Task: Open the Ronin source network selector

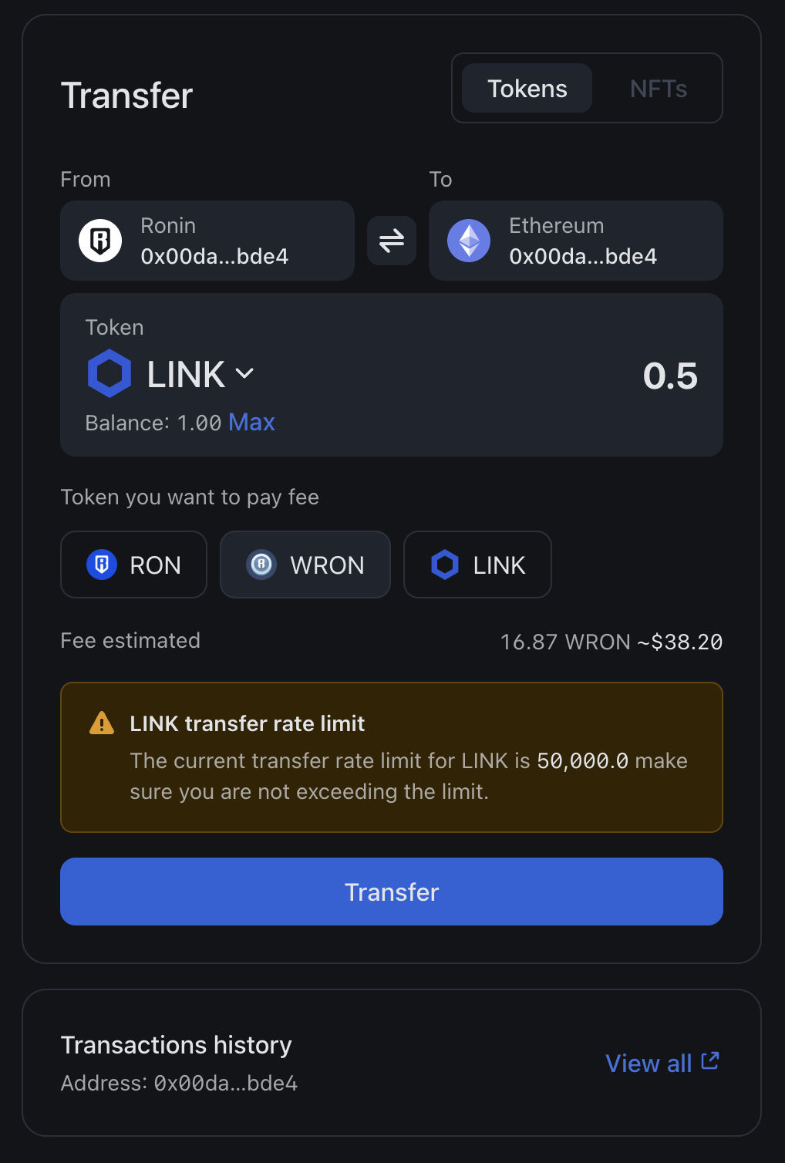Action: point(207,241)
